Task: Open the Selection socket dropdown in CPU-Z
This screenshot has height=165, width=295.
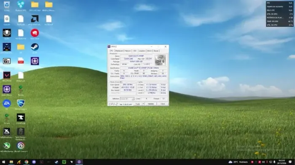Action: tap(127, 99)
